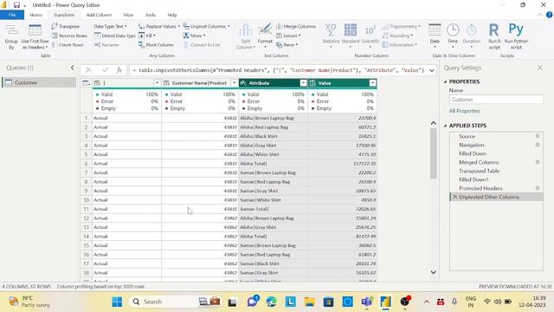Open Value column filter dropdown
554x312 pixels.
point(372,83)
